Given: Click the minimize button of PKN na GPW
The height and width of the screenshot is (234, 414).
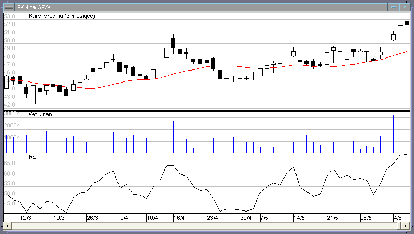Looking at the screenshot, I should coord(394,7).
